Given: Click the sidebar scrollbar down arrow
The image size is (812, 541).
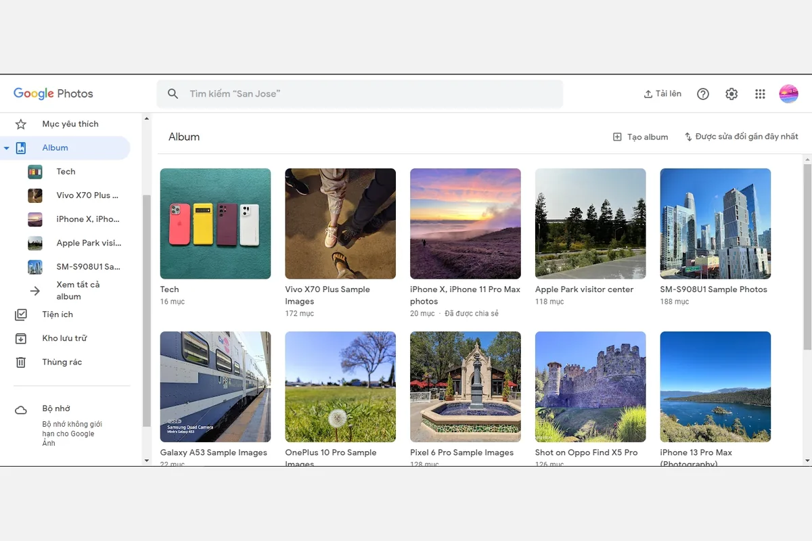Looking at the screenshot, I should click(x=147, y=461).
